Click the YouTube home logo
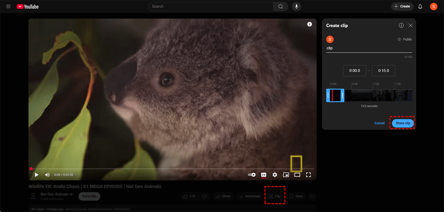 pos(28,6)
